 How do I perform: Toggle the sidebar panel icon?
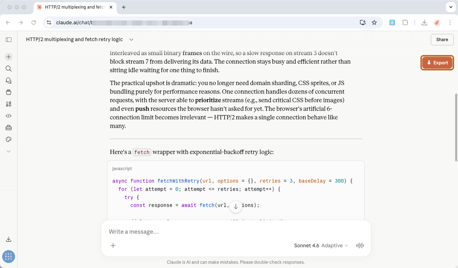pos(8,40)
